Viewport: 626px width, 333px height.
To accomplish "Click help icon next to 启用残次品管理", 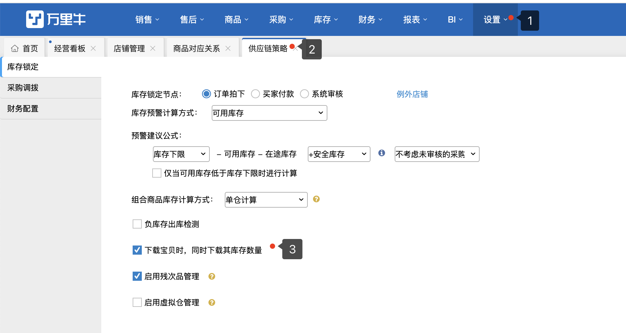I will pyautogui.click(x=212, y=277).
